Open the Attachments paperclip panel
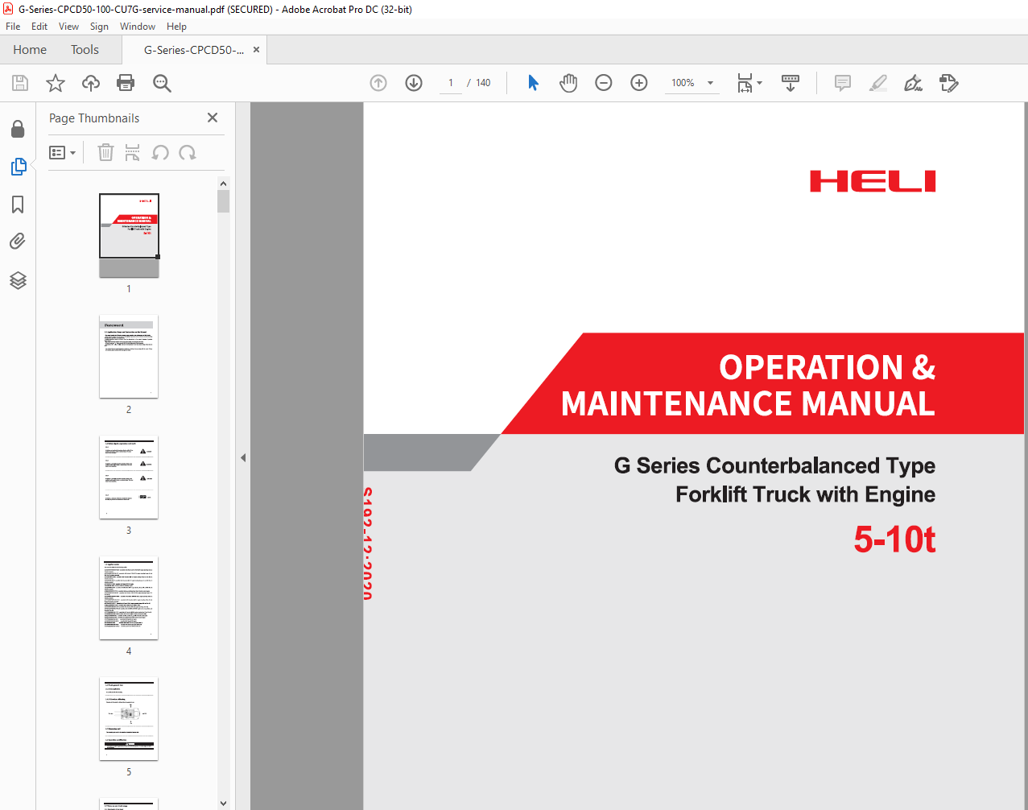Viewport: 1028px width, 810px height. pos(18,242)
